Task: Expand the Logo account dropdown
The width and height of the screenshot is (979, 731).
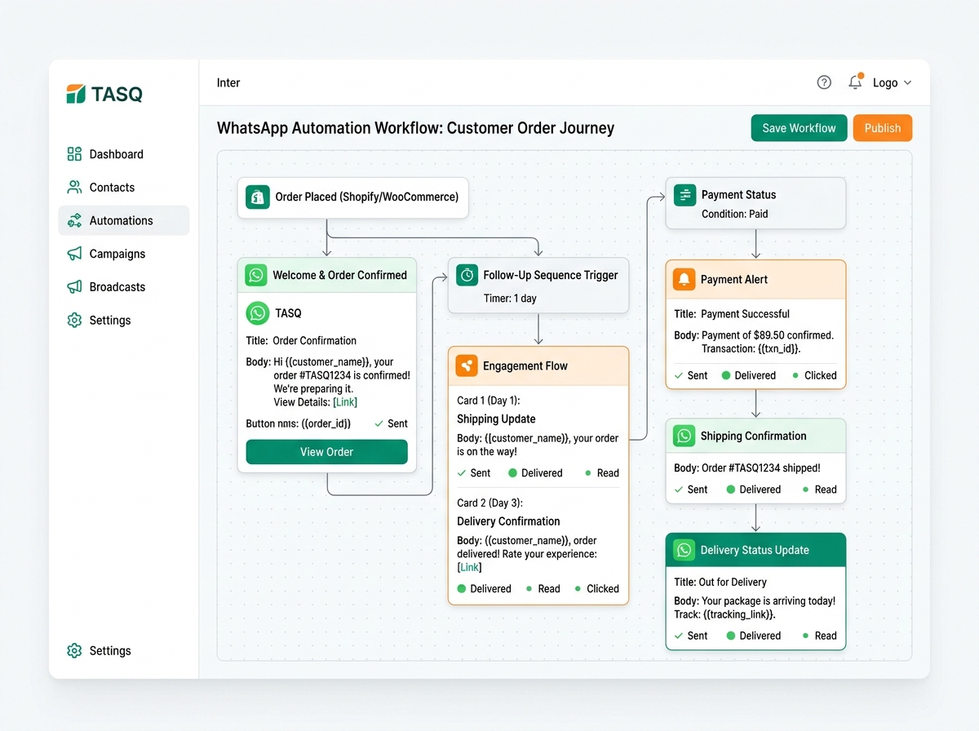Action: click(892, 82)
